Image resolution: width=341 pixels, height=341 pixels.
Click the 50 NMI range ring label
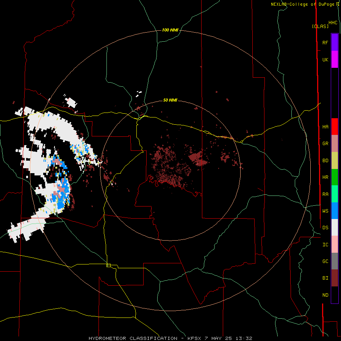tap(170, 100)
